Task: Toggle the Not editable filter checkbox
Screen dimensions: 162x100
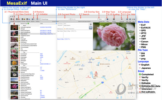Action: (17, 19)
